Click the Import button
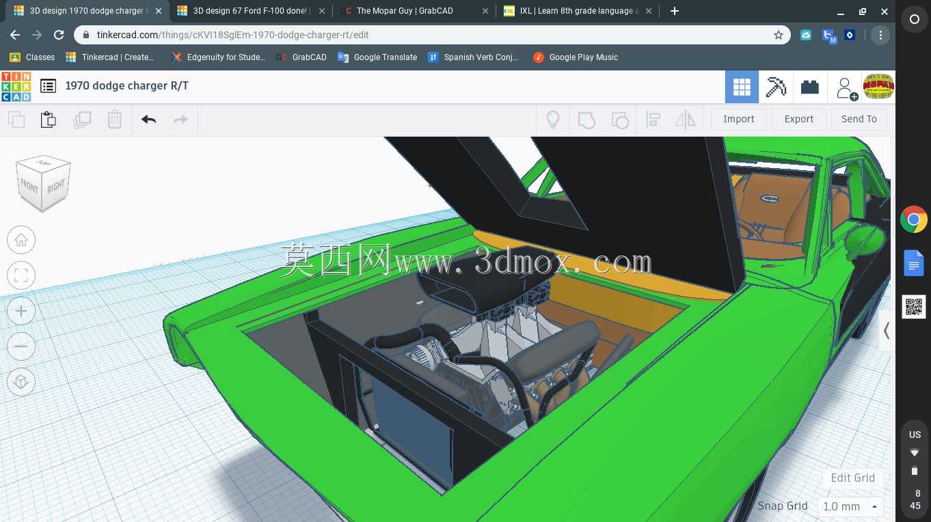Screen dimensions: 931x522 [x=739, y=119]
